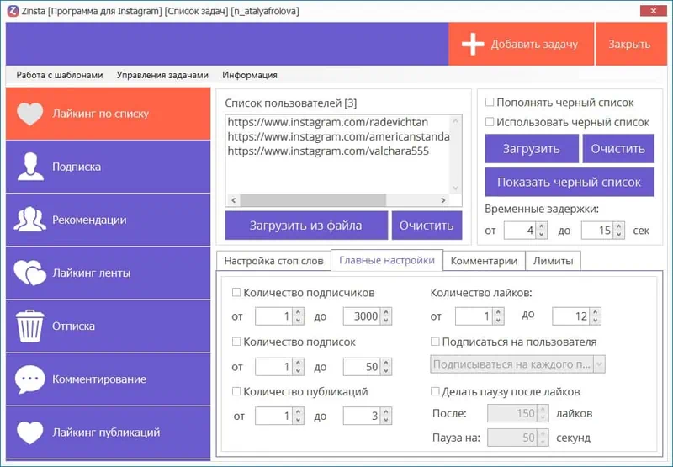Select the Лайкинг публикаций task type
The image size is (673, 467).
click(x=109, y=433)
